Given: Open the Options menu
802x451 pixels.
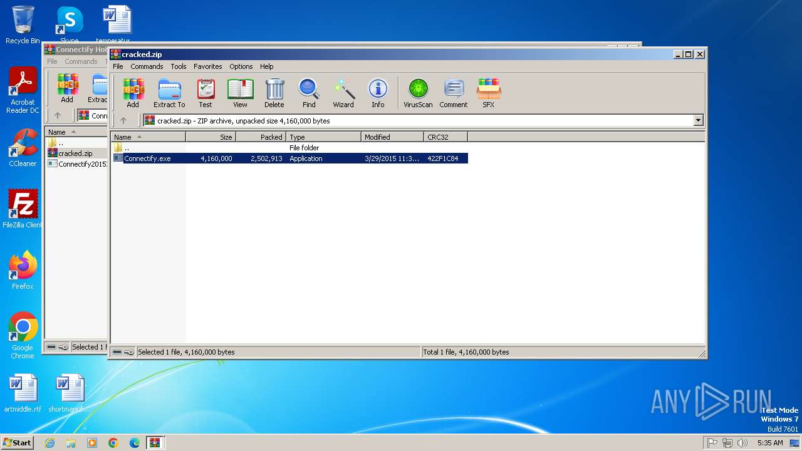Looking at the screenshot, I should click(241, 66).
